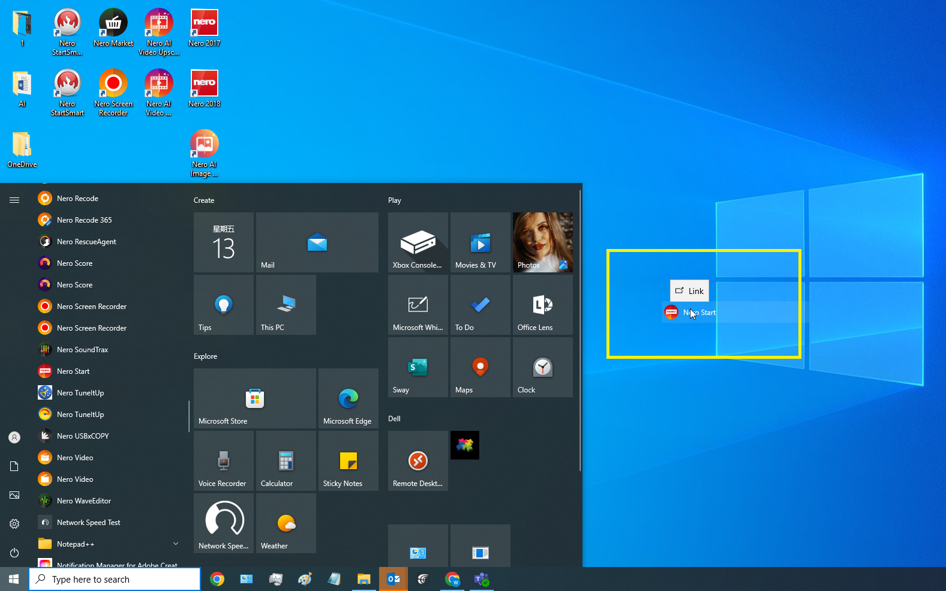Click the Create group header

click(204, 200)
